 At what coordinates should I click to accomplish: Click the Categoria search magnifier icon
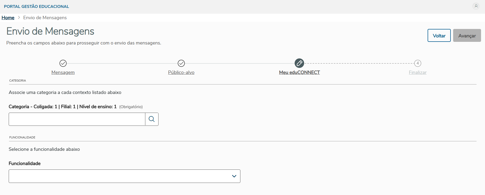152,119
